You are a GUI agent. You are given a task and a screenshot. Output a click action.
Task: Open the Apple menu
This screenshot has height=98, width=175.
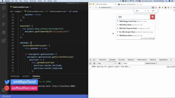point(2,1)
